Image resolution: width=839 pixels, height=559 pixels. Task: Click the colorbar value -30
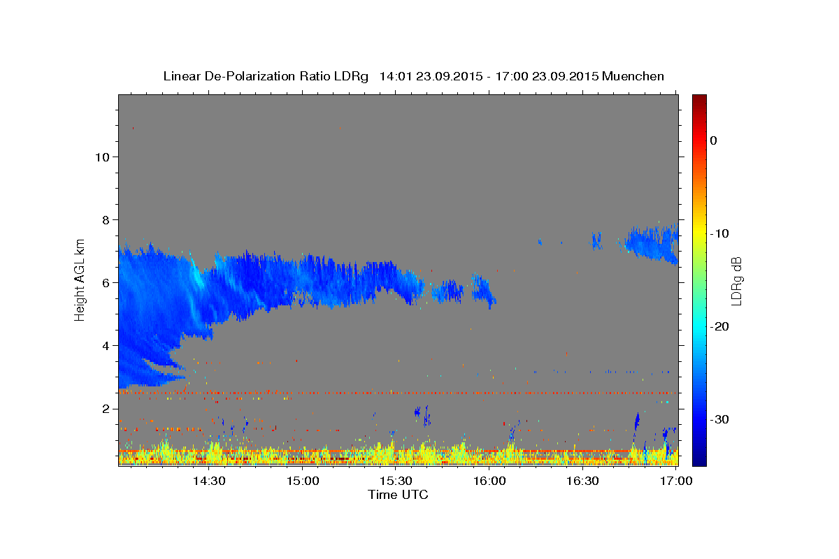719,419
